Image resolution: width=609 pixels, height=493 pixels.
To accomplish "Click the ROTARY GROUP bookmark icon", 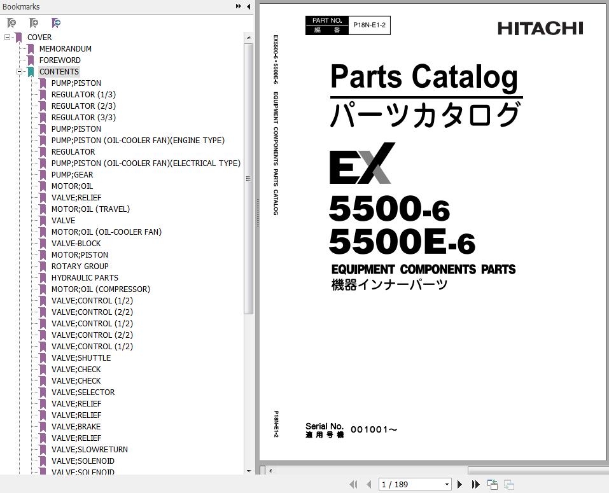I will (x=43, y=267).
